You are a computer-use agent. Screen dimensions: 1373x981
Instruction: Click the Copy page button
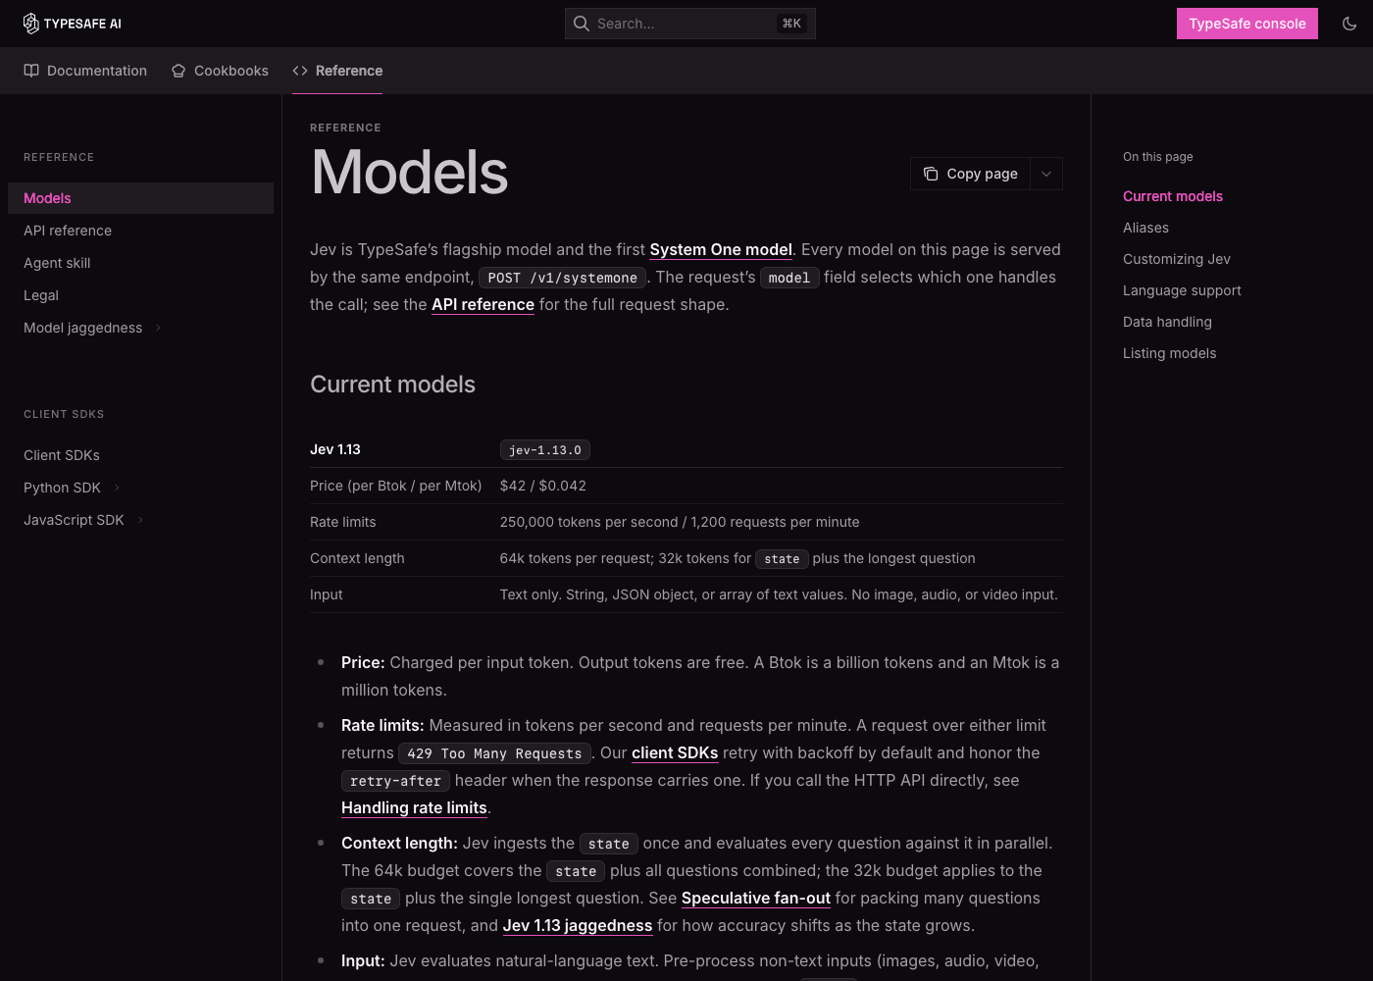click(x=971, y=174)
